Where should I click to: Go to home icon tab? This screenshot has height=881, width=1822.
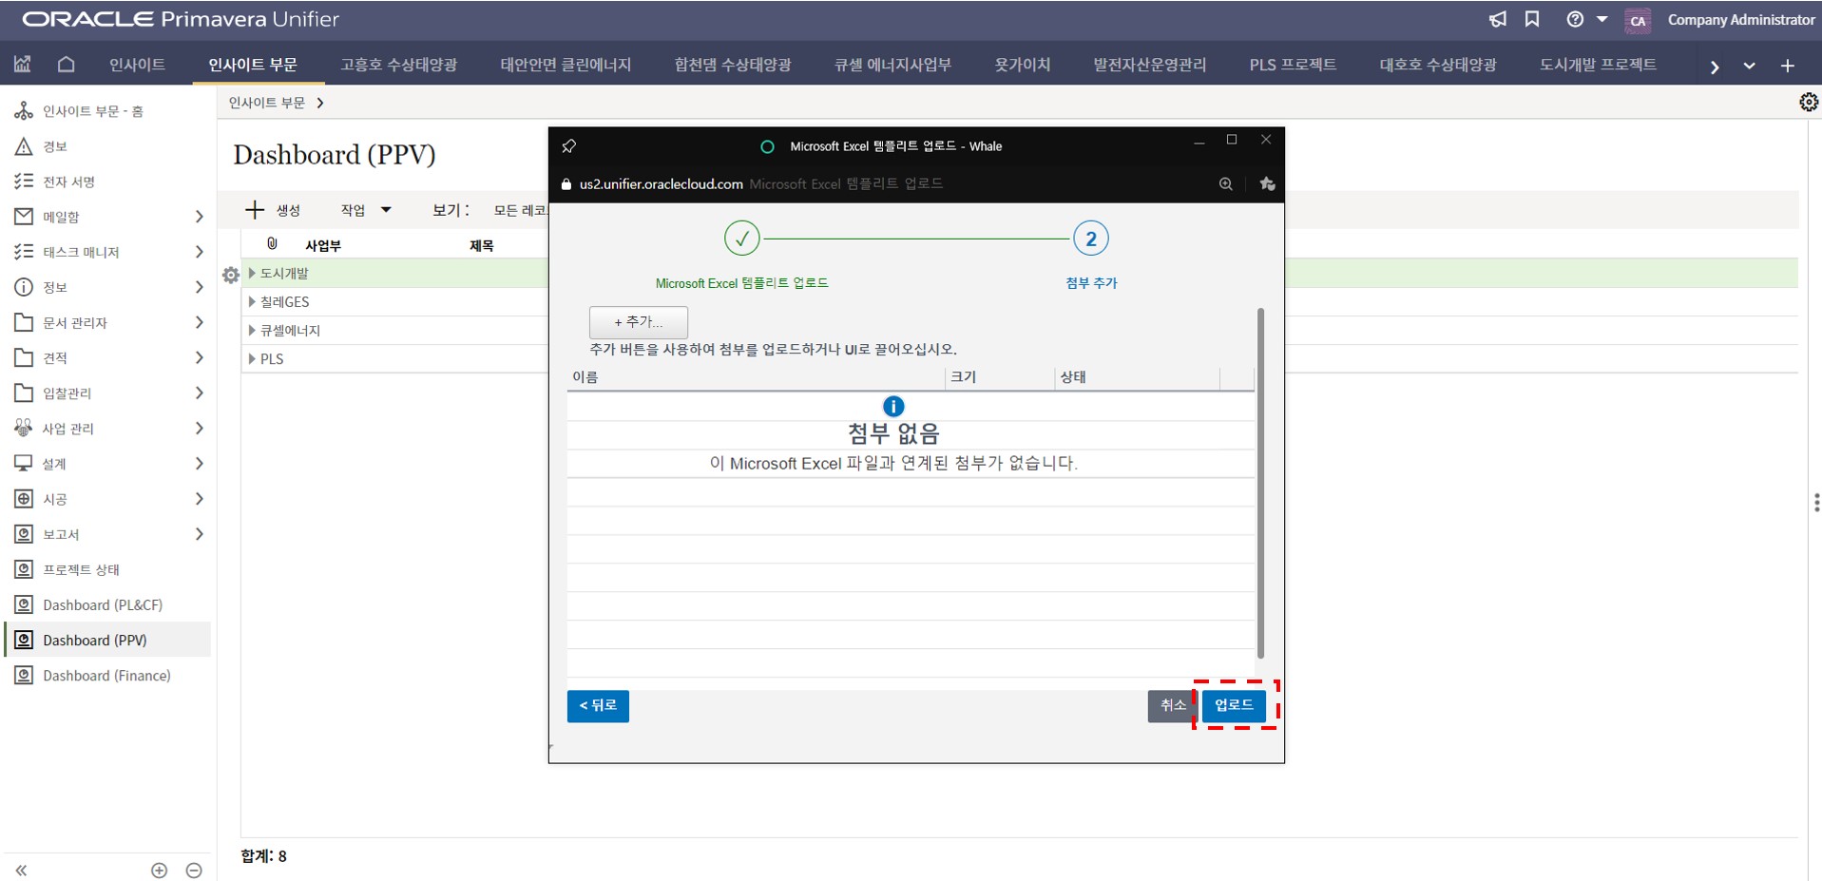66,65
